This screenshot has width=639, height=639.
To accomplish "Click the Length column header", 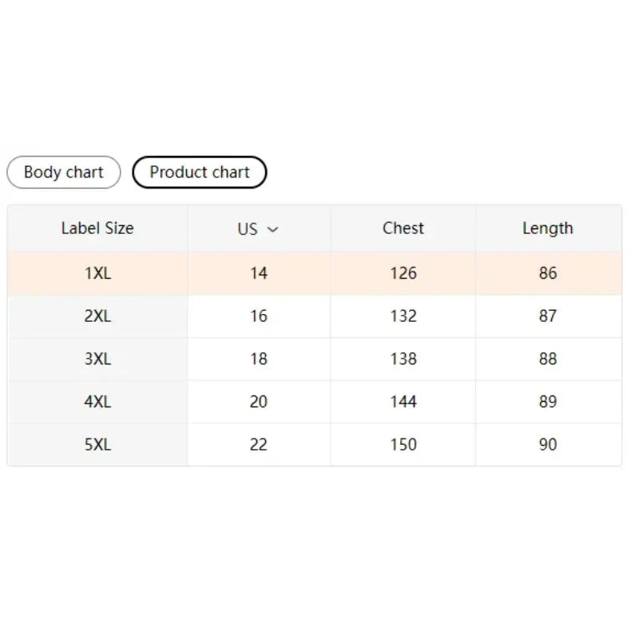I will point(549,228).
